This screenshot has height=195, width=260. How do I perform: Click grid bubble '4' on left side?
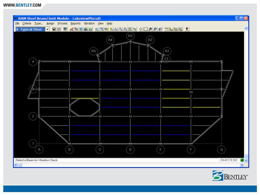click(x=33, y=62)
